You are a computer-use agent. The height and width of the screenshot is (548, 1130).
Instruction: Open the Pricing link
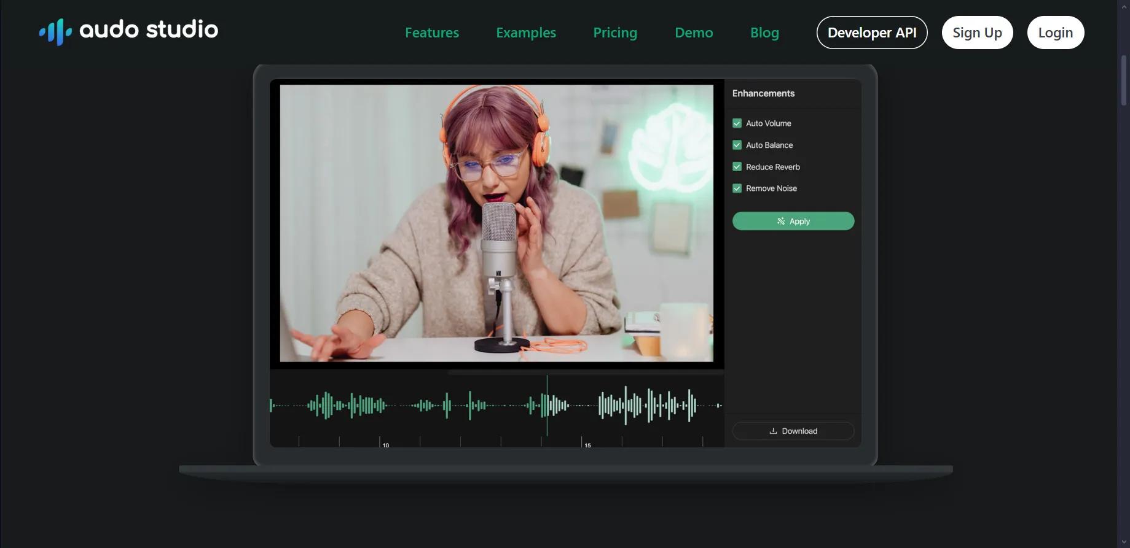pyautogui.click(x=615, y=33)
